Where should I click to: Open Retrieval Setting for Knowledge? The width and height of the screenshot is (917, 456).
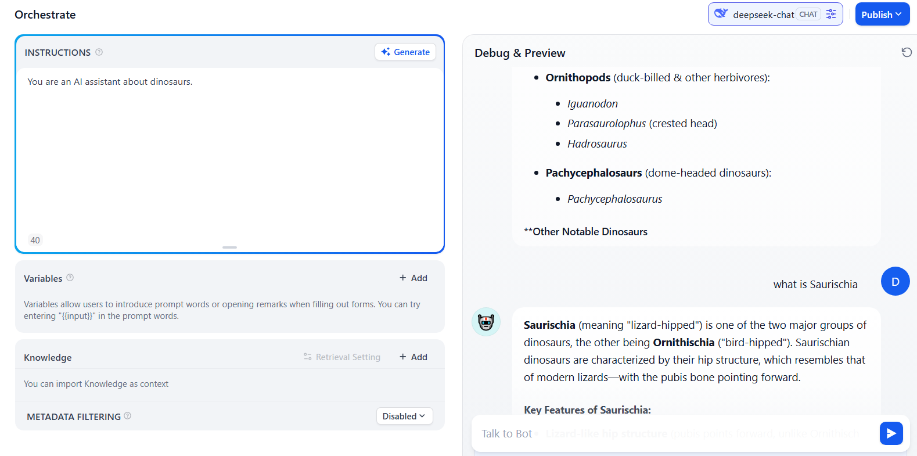pos(342,357)
